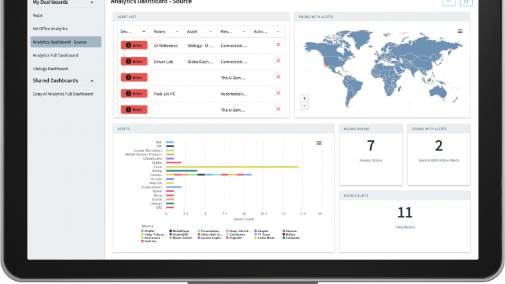Toggle the DocCamera legend entry
This screenshot has height=284, width=505.
pyautogui.click(x=151, y=238)
